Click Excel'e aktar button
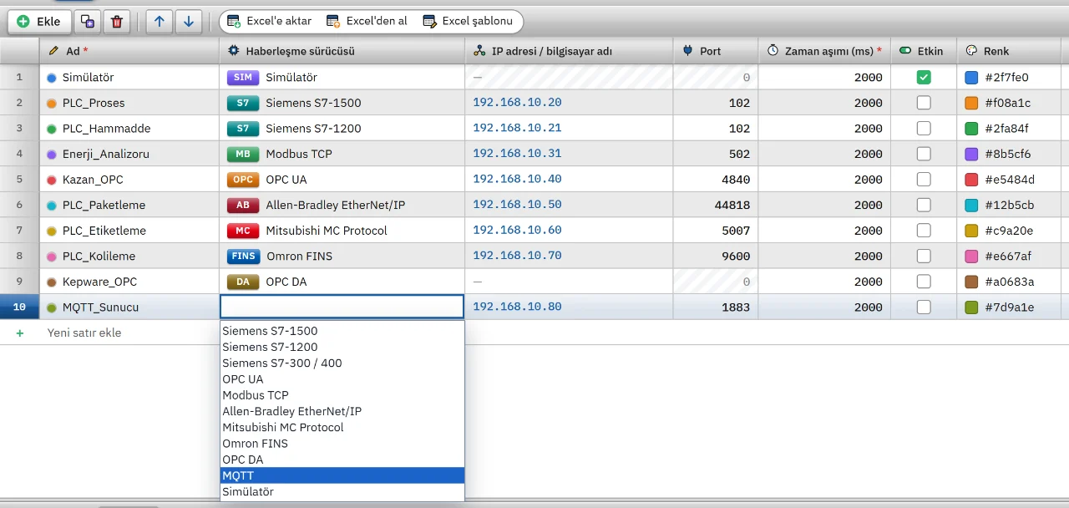This screenshot has width=1069, height=508. 269,21
